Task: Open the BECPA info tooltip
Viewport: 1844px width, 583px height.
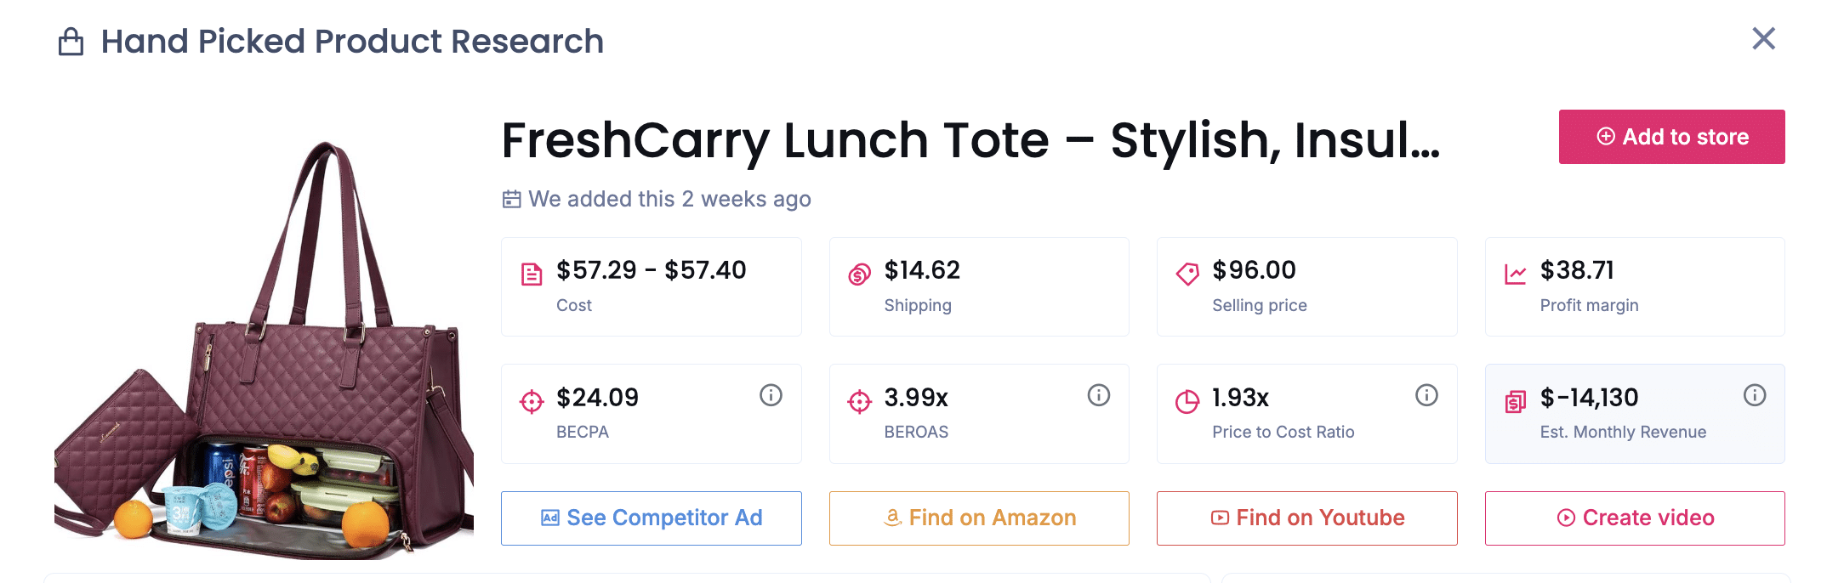Action: pos(771,394)
